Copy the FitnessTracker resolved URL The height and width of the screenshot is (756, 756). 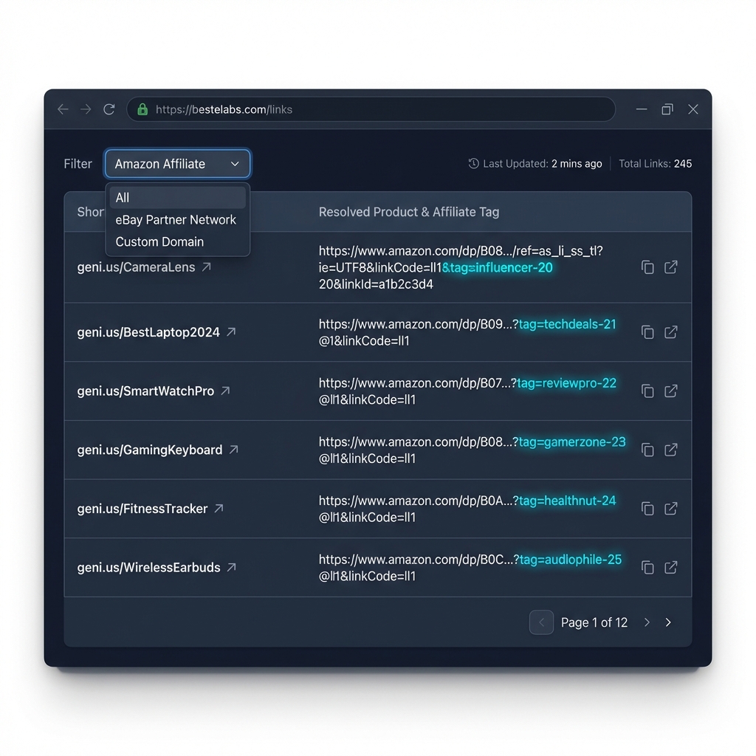(x=647, y=509)
